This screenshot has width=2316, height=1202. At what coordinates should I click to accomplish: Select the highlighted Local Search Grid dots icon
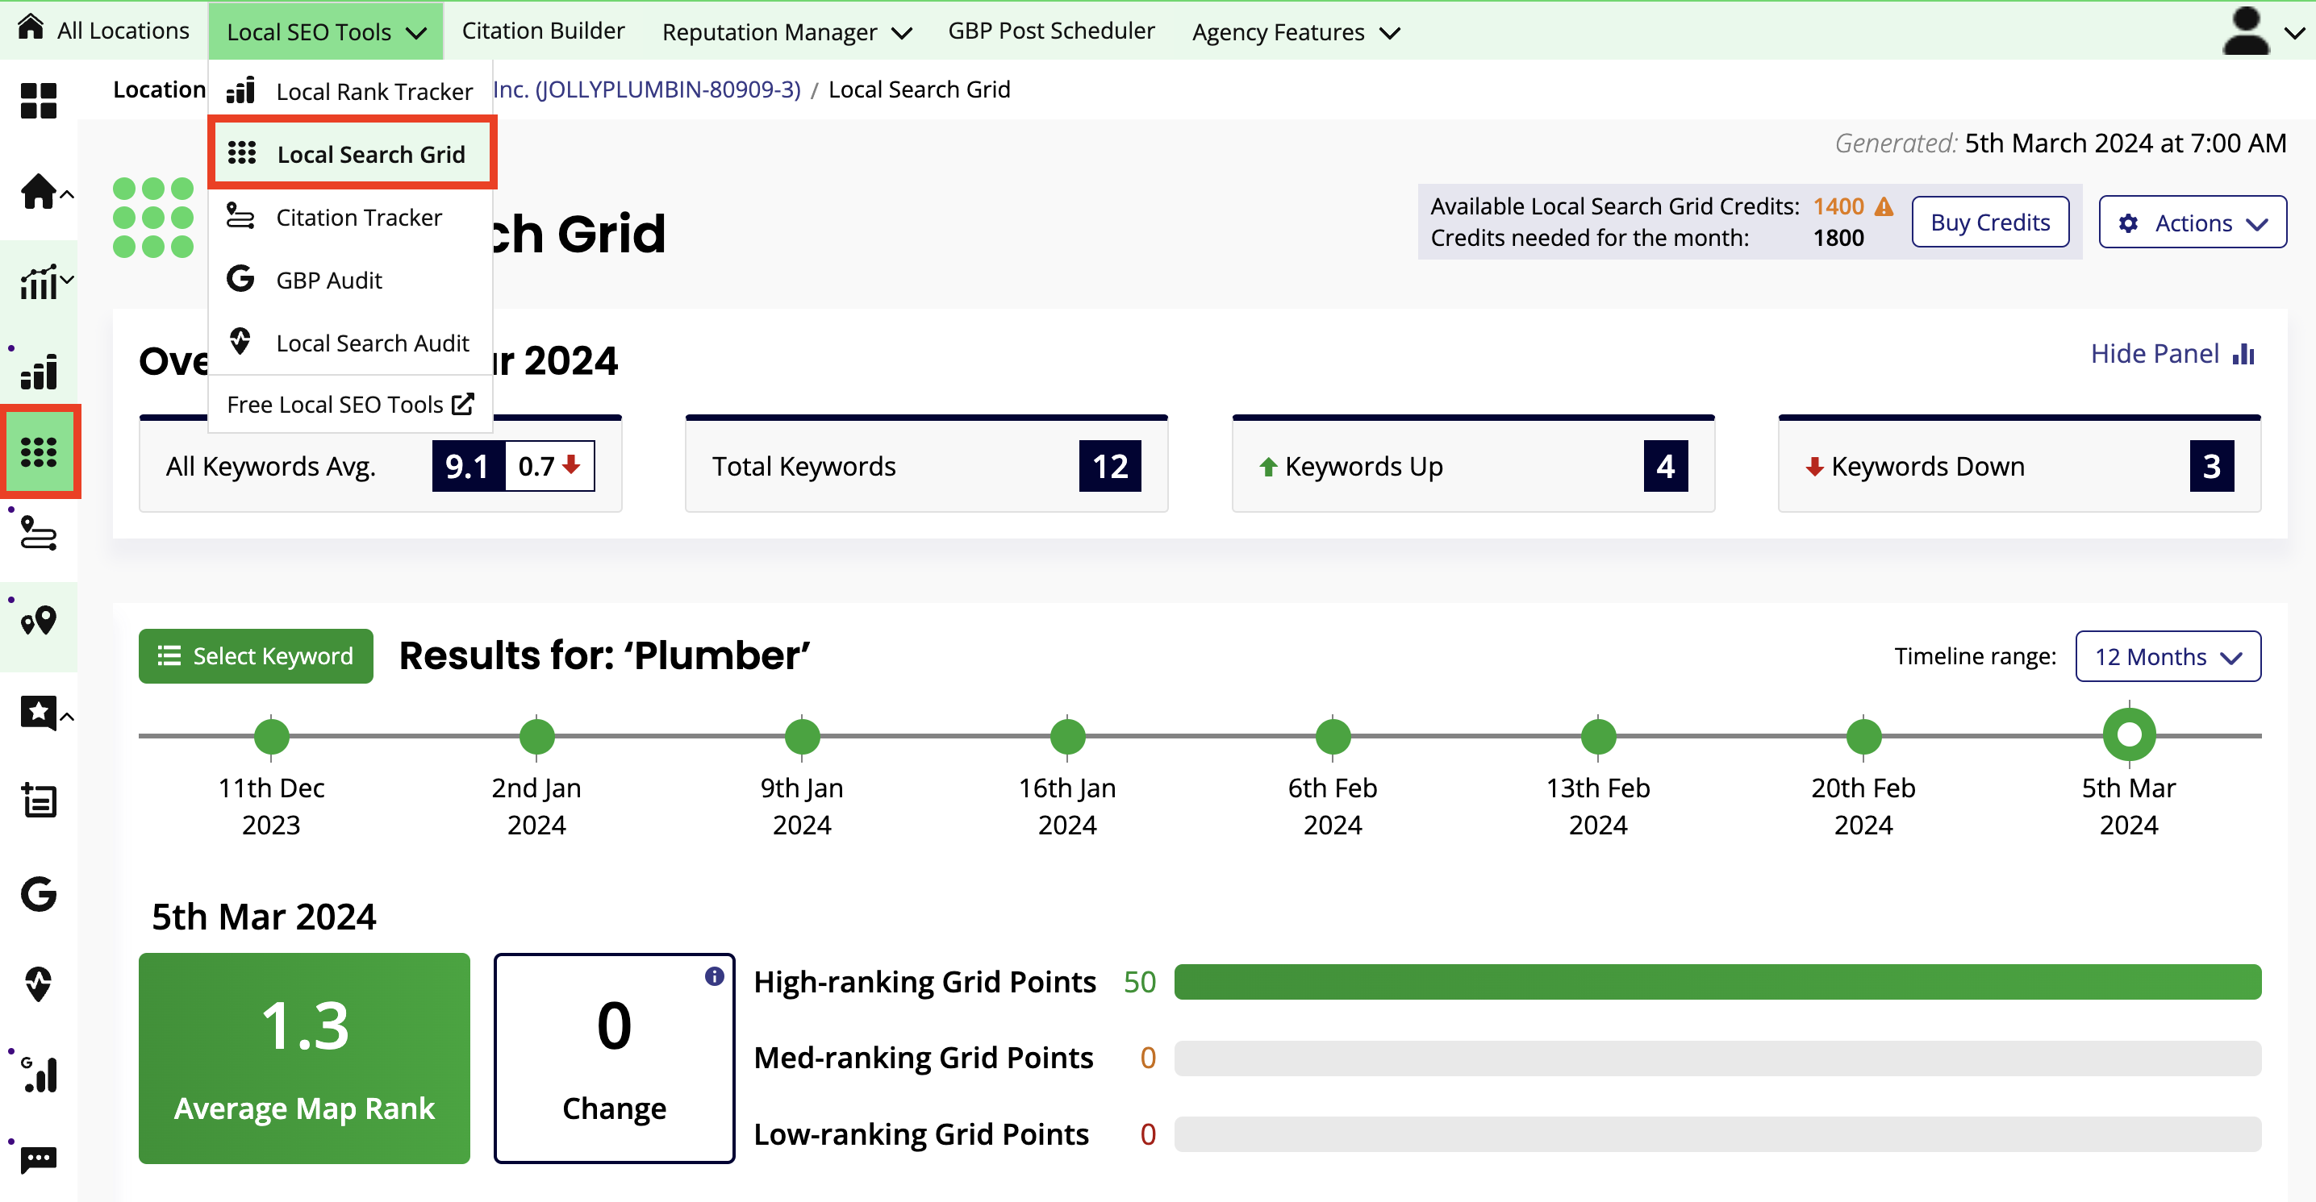[x=40, y=451]
